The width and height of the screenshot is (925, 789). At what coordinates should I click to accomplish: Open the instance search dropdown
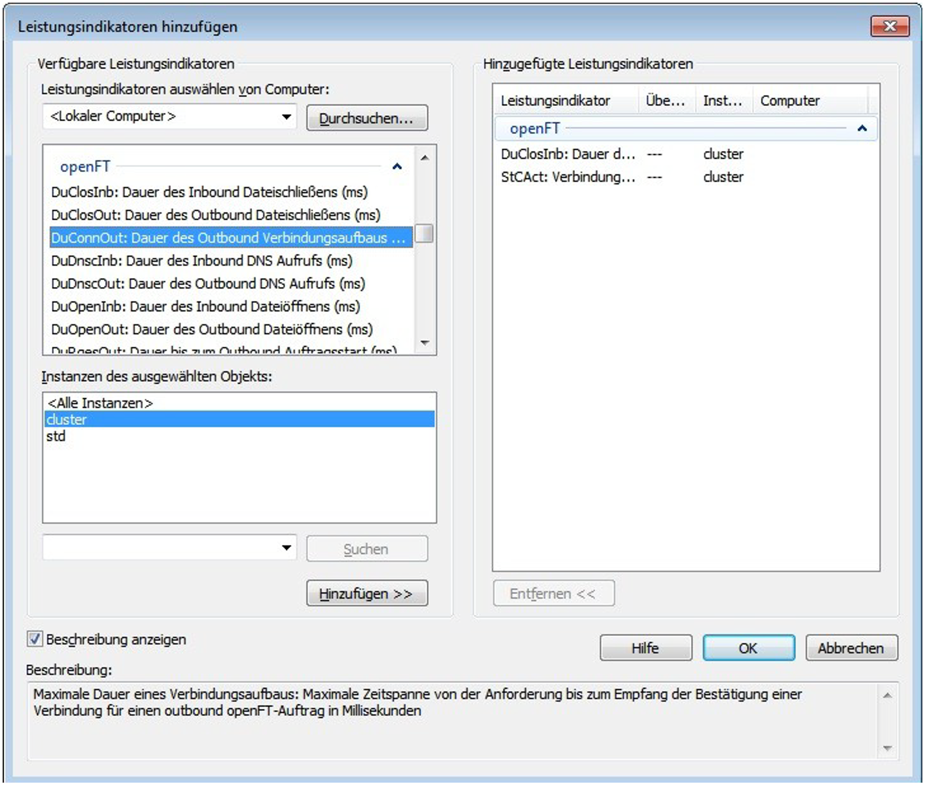click(286, 548)
